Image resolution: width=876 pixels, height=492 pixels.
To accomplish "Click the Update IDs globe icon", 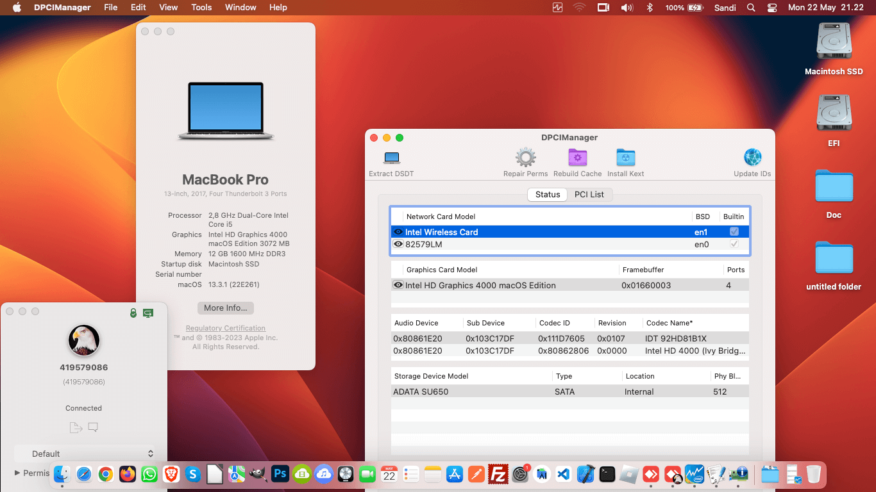I will pyautogui.click(x=752, y=158).
